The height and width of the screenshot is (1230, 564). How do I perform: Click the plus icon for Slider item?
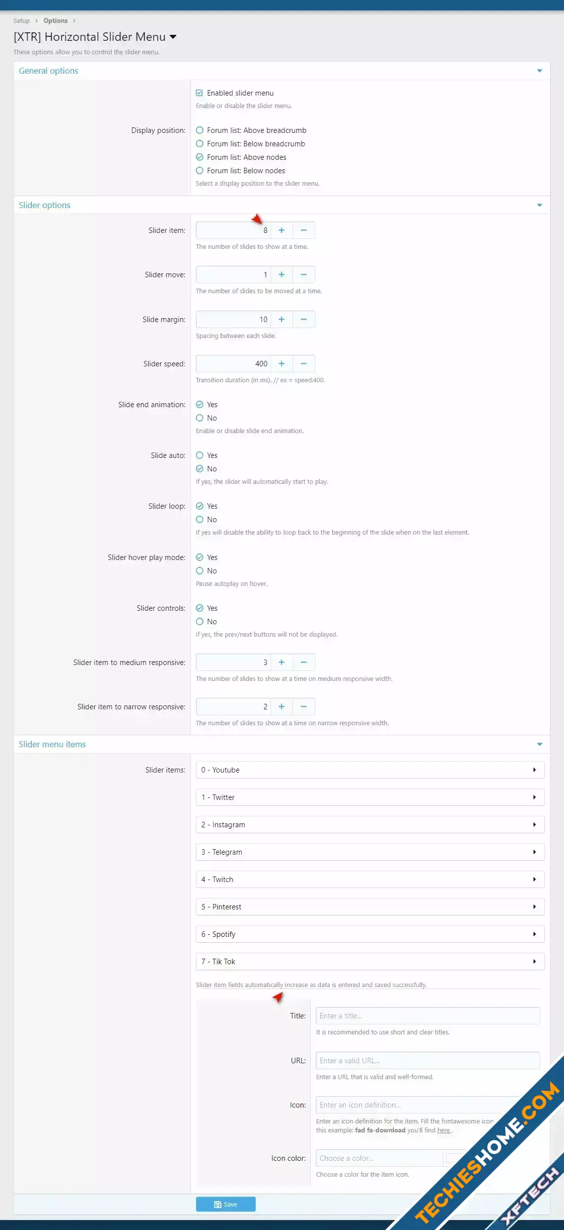point(282,230)
